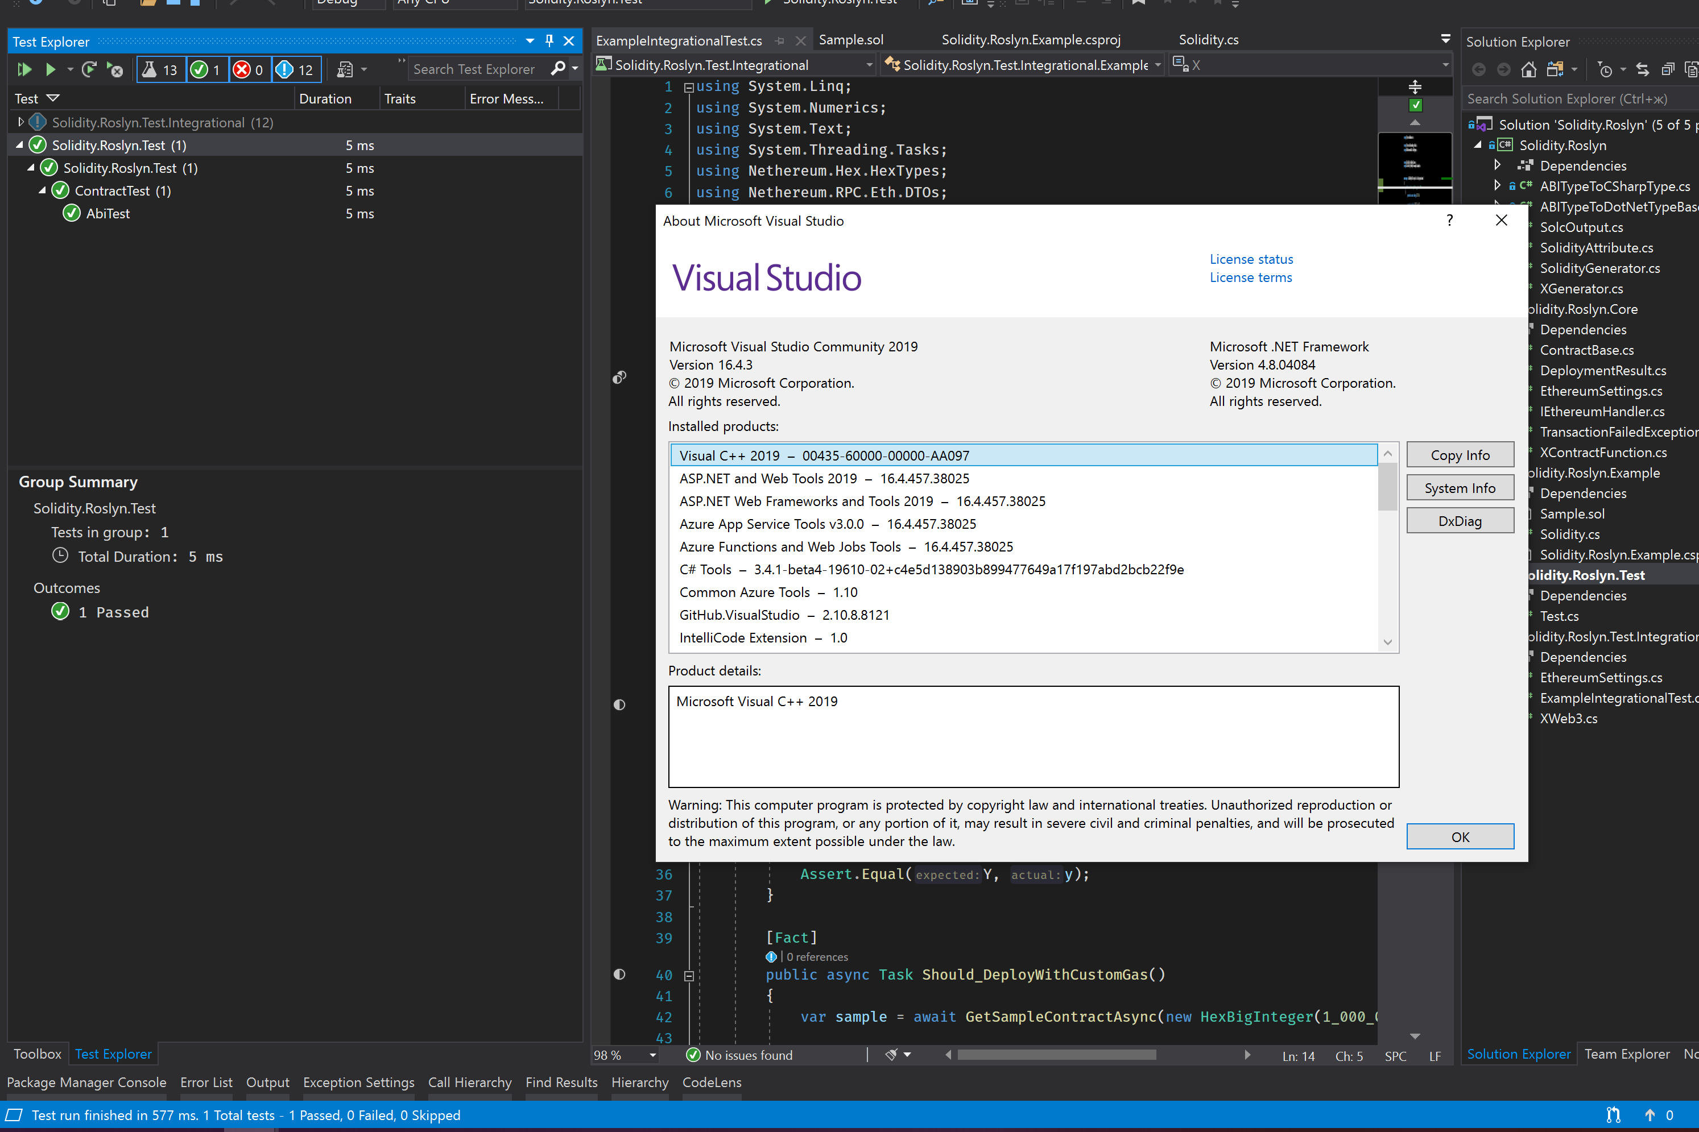
Task: Open the editor tab overflow list dropdown
Action: coord(1445,39)
